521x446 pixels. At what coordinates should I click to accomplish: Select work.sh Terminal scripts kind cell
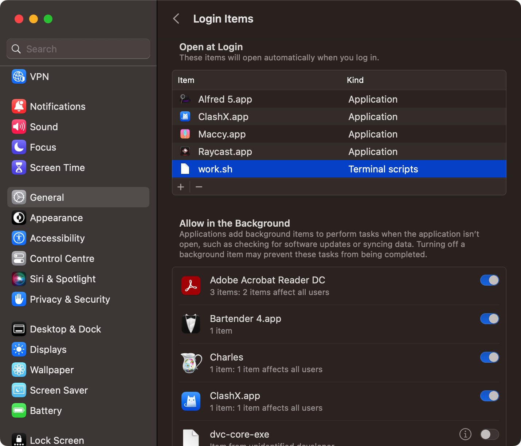click(383, 169)
